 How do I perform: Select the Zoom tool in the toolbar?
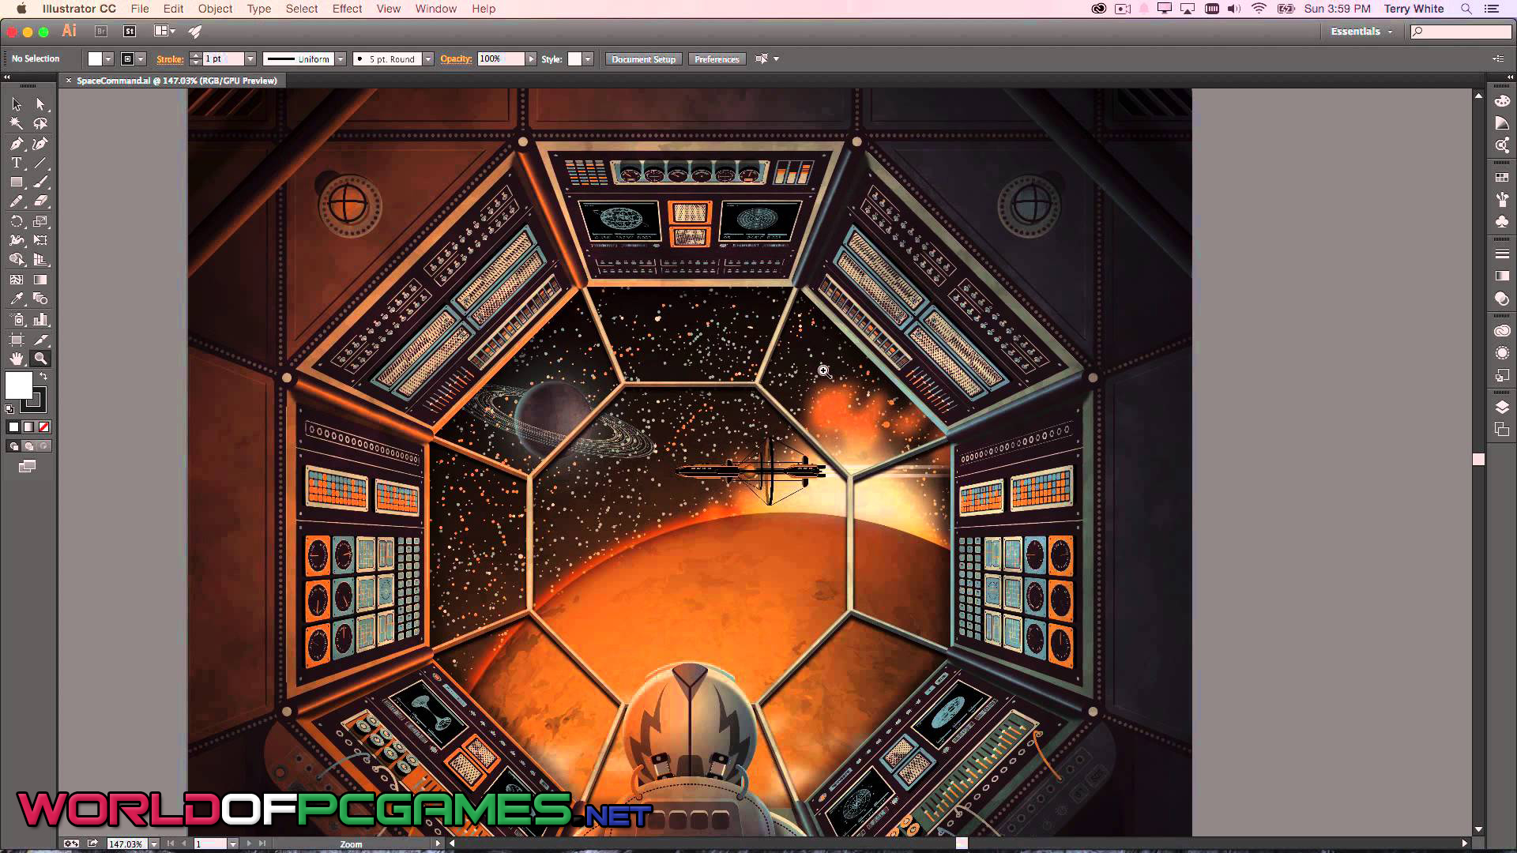[x=40, y=359]
